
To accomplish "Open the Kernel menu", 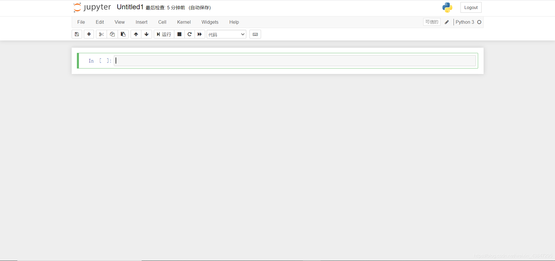I will (x=184, y=22).
